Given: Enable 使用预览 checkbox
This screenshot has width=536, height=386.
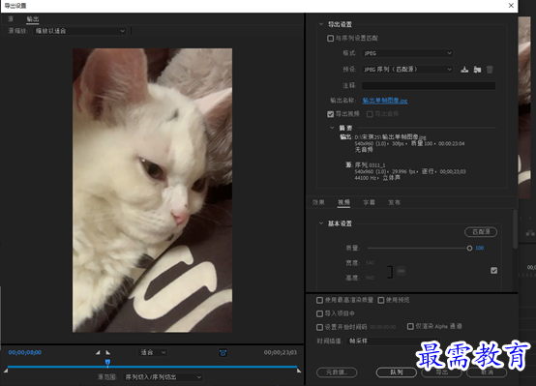Looking at the screenshot, I should 381,300.
